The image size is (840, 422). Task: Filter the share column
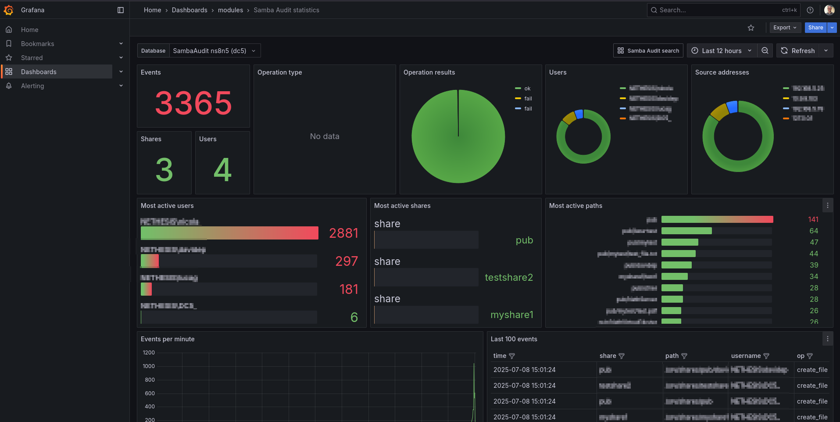click(x=622, y=356)
